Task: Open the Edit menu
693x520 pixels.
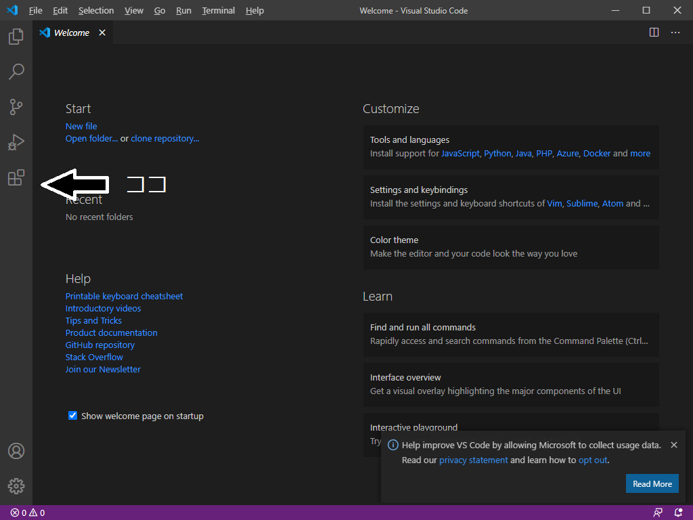Action: (60, 11)
